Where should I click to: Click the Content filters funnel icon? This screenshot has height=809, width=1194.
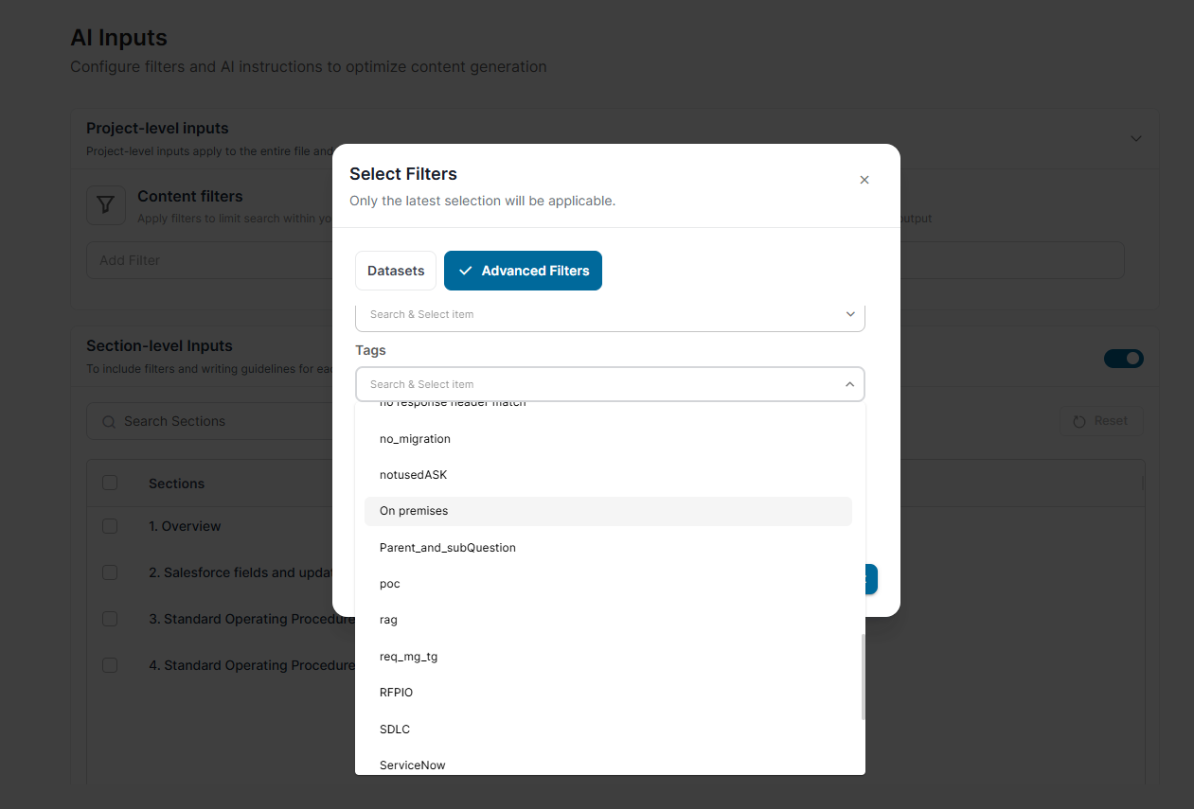coord(106,205)
